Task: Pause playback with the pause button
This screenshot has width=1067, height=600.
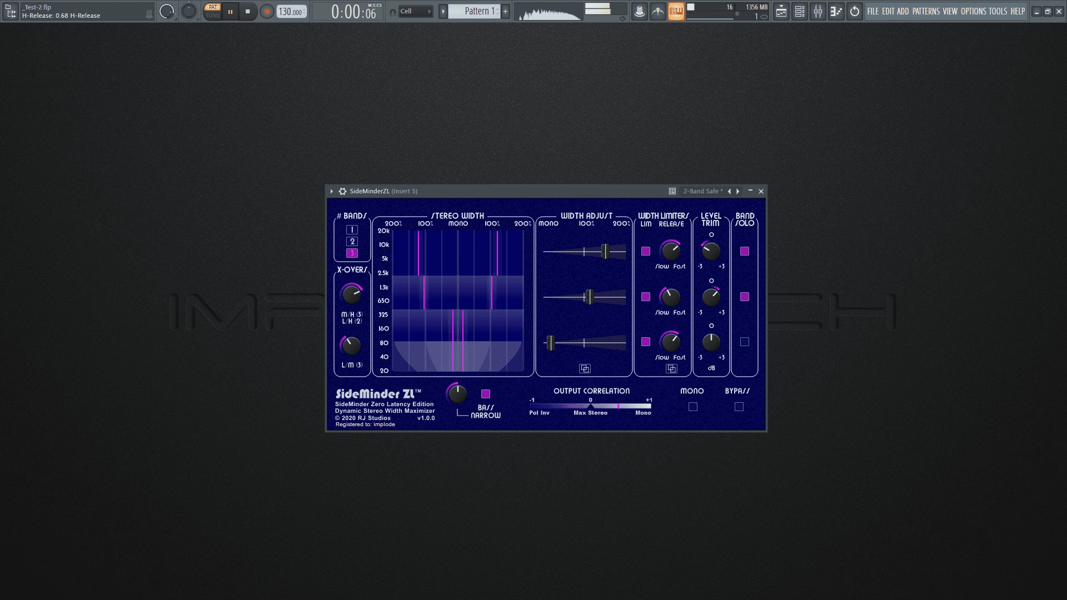Action: 230,12
